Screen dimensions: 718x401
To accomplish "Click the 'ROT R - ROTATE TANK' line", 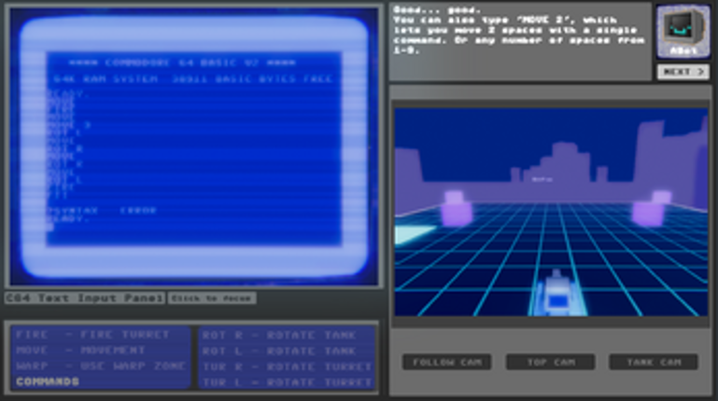I will click(279, 335).
